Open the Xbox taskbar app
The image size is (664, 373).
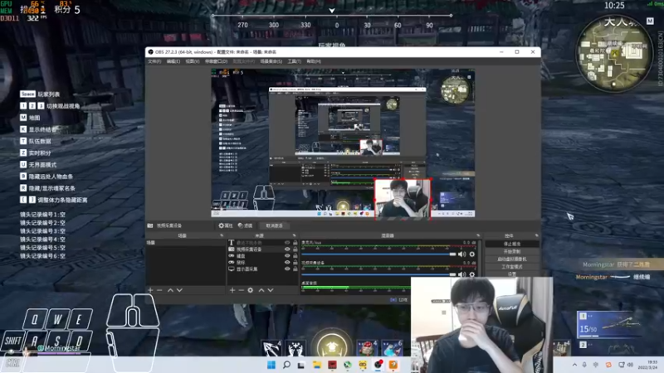click(347, 365)
